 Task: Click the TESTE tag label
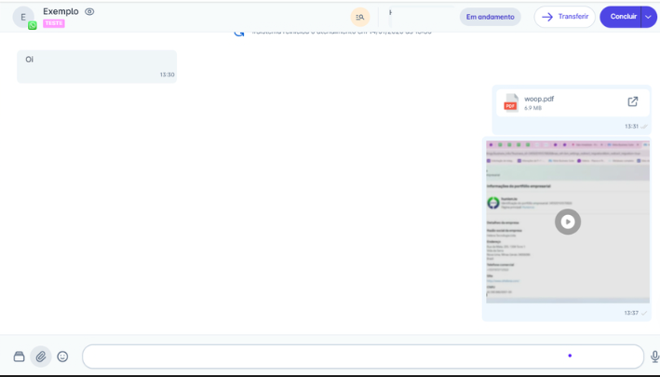[x=54, y=24]
